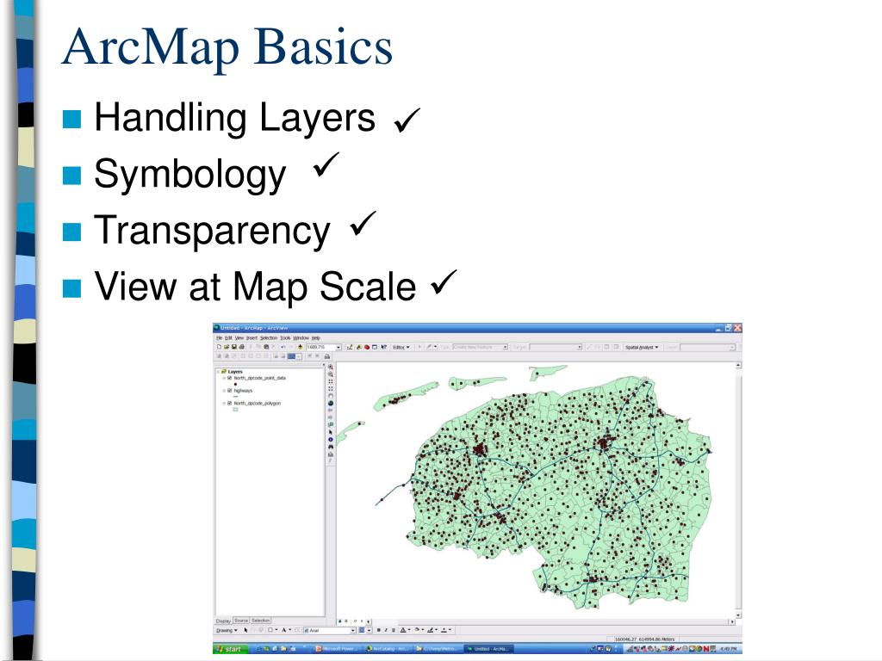Select the blue Identify tool
Image resolution: width=882 pixels, height=661 pixels.
click(331, 440)
